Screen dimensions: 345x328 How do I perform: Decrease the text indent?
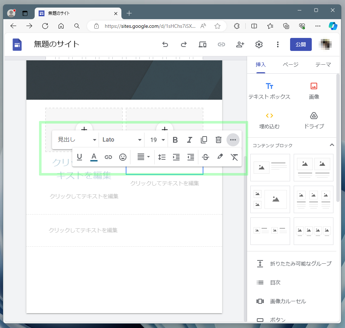(x=190, y=157)
